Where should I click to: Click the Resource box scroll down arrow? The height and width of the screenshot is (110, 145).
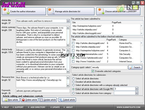tap(68, 85)
